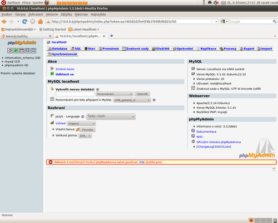Image resolution: width=278 pixels, height=223 pixels.
Task: Open the Oprávnění tab
Action: pos(183,49)
